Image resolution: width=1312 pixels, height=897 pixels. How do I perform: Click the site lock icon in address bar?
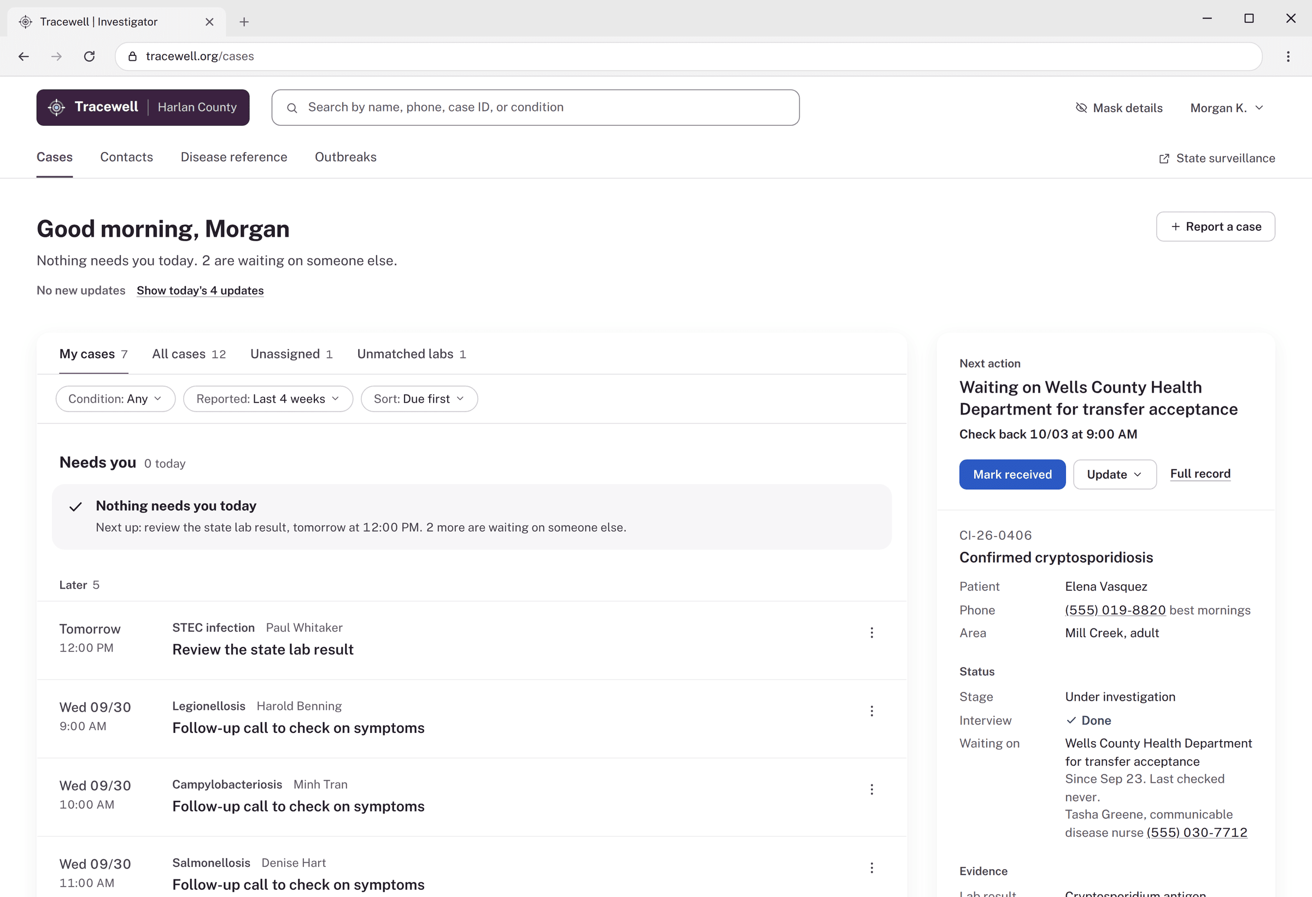point(133,56)
